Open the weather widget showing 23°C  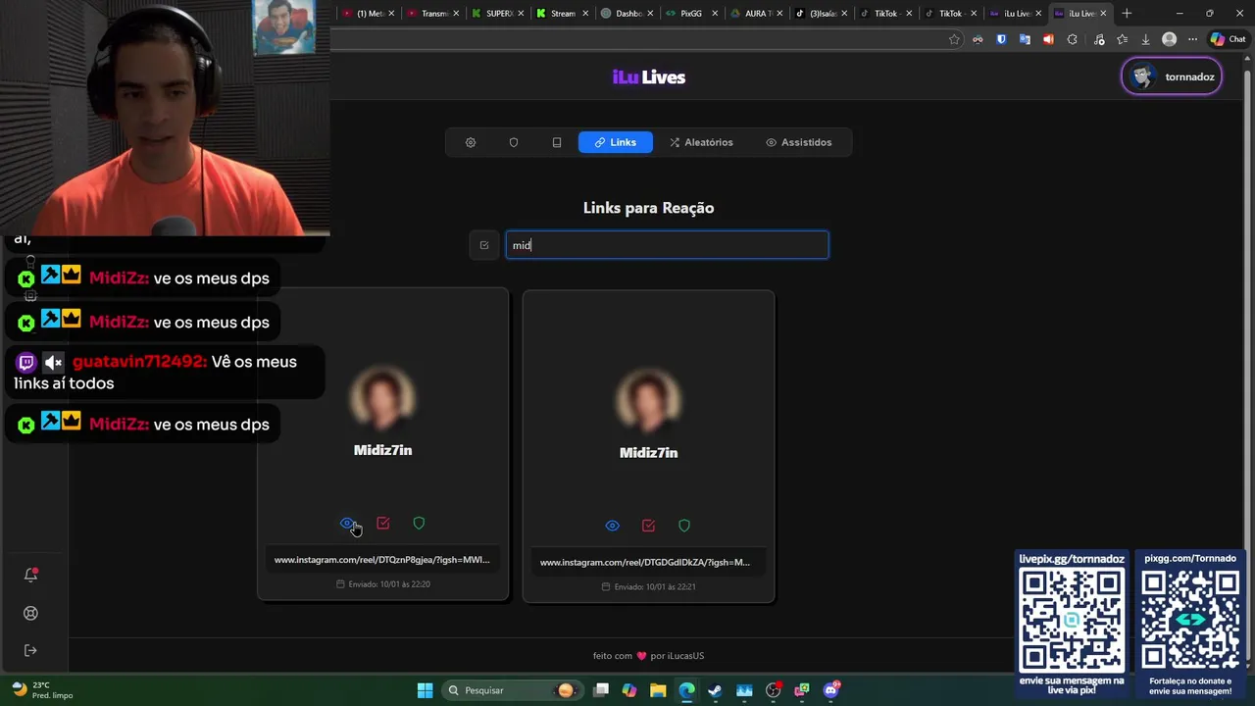point(42,690)
